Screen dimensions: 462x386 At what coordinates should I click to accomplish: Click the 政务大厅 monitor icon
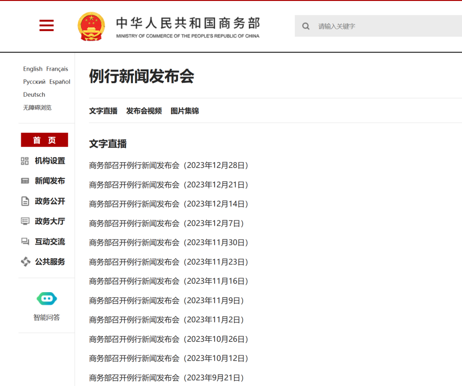(25, 221)
